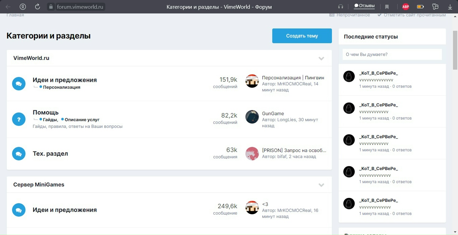Open the Главная breadcrumb link
This screenshot has height=235, width=458.
pos(15,15)
